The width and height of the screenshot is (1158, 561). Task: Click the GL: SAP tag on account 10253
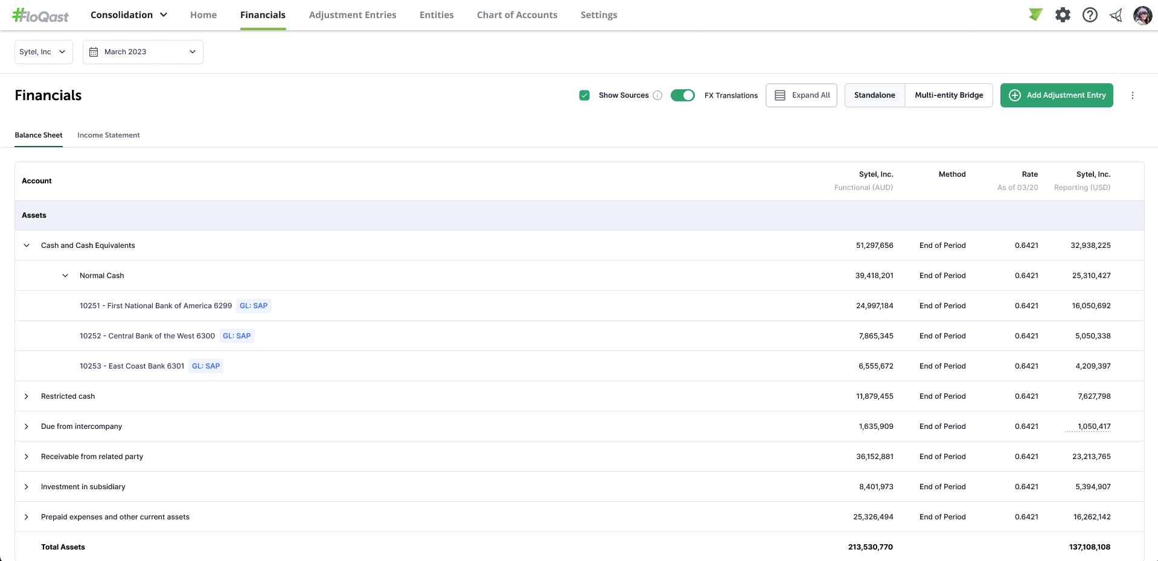tap(206, 366)
